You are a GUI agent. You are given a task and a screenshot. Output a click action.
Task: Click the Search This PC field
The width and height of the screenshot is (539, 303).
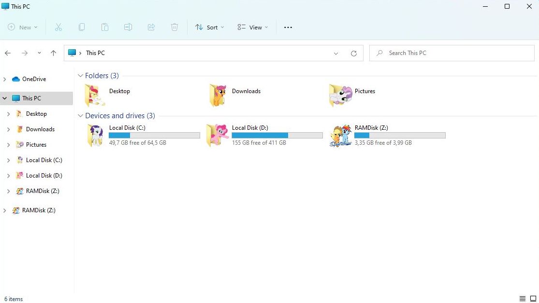[452, 53]
